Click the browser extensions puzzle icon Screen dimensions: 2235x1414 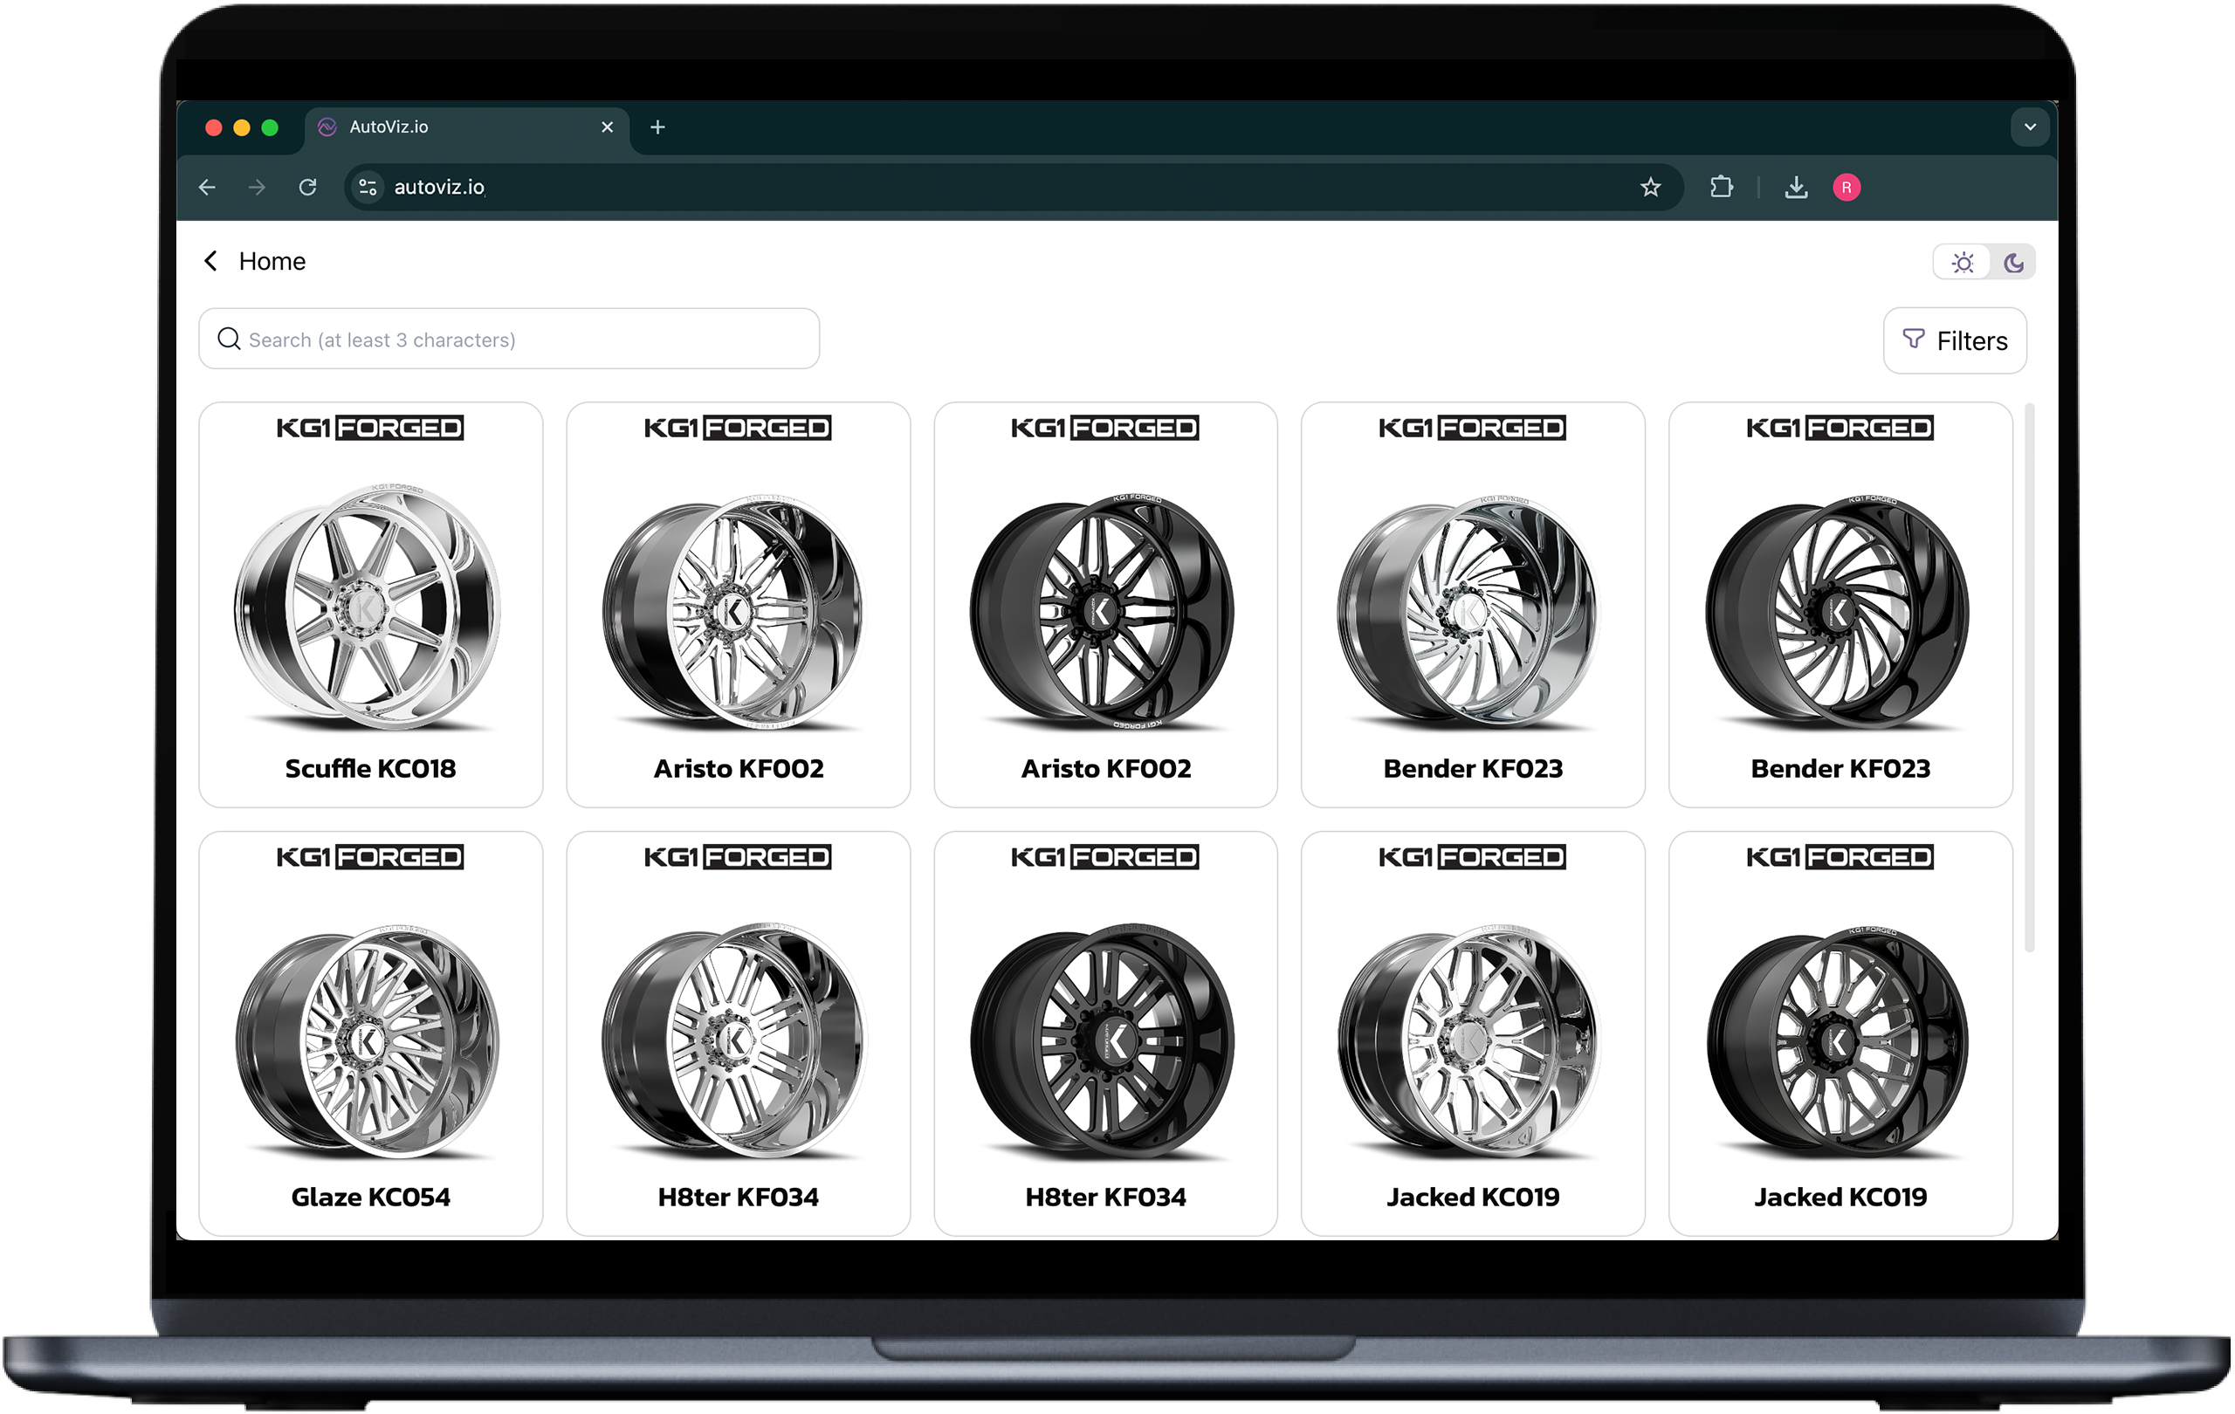(x=1722, y=188)
